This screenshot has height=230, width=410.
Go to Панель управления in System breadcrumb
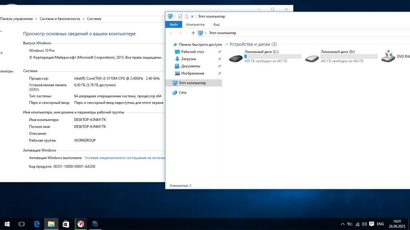point(16,19)
